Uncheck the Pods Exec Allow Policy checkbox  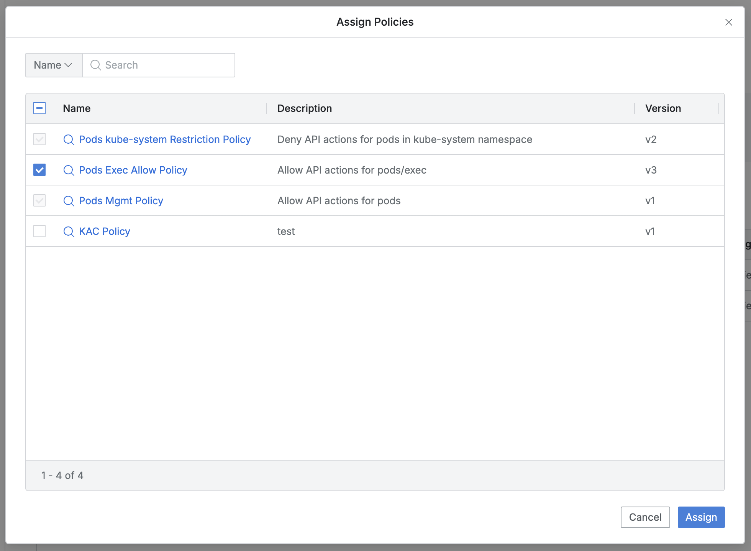39,170
